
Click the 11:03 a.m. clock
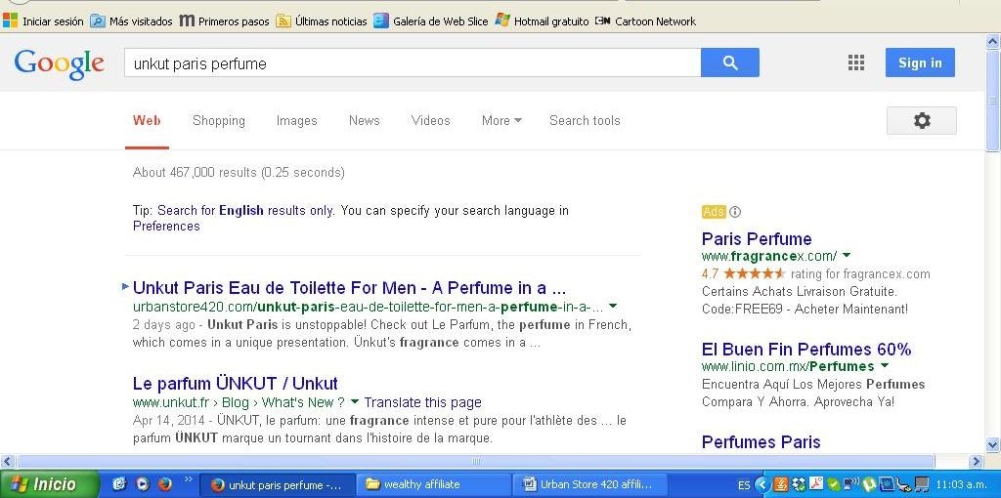[962, 484]
